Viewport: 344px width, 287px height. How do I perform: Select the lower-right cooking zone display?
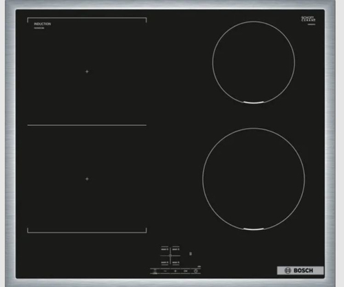pos(176,262)
